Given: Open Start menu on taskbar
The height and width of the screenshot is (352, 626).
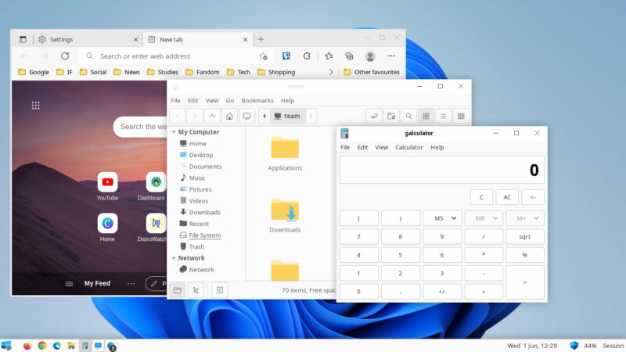Looking at the screenshot, I should pos(6,346).
